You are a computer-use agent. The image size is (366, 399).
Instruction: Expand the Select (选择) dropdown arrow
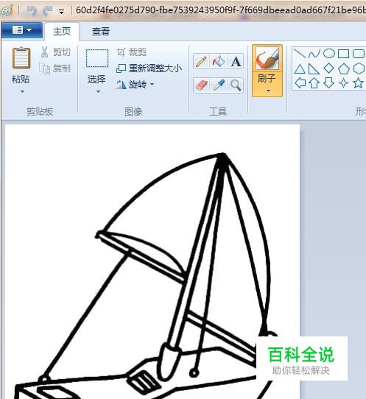click(98, 91)
